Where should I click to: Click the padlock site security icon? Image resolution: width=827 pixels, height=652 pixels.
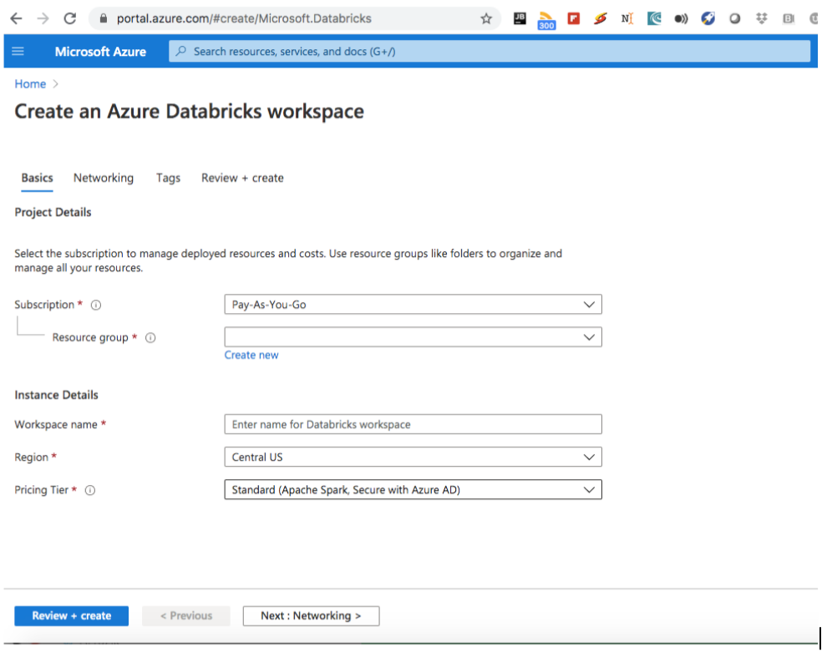(104, 19)
